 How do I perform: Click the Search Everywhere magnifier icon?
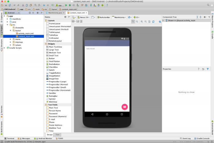pos(208,5)
